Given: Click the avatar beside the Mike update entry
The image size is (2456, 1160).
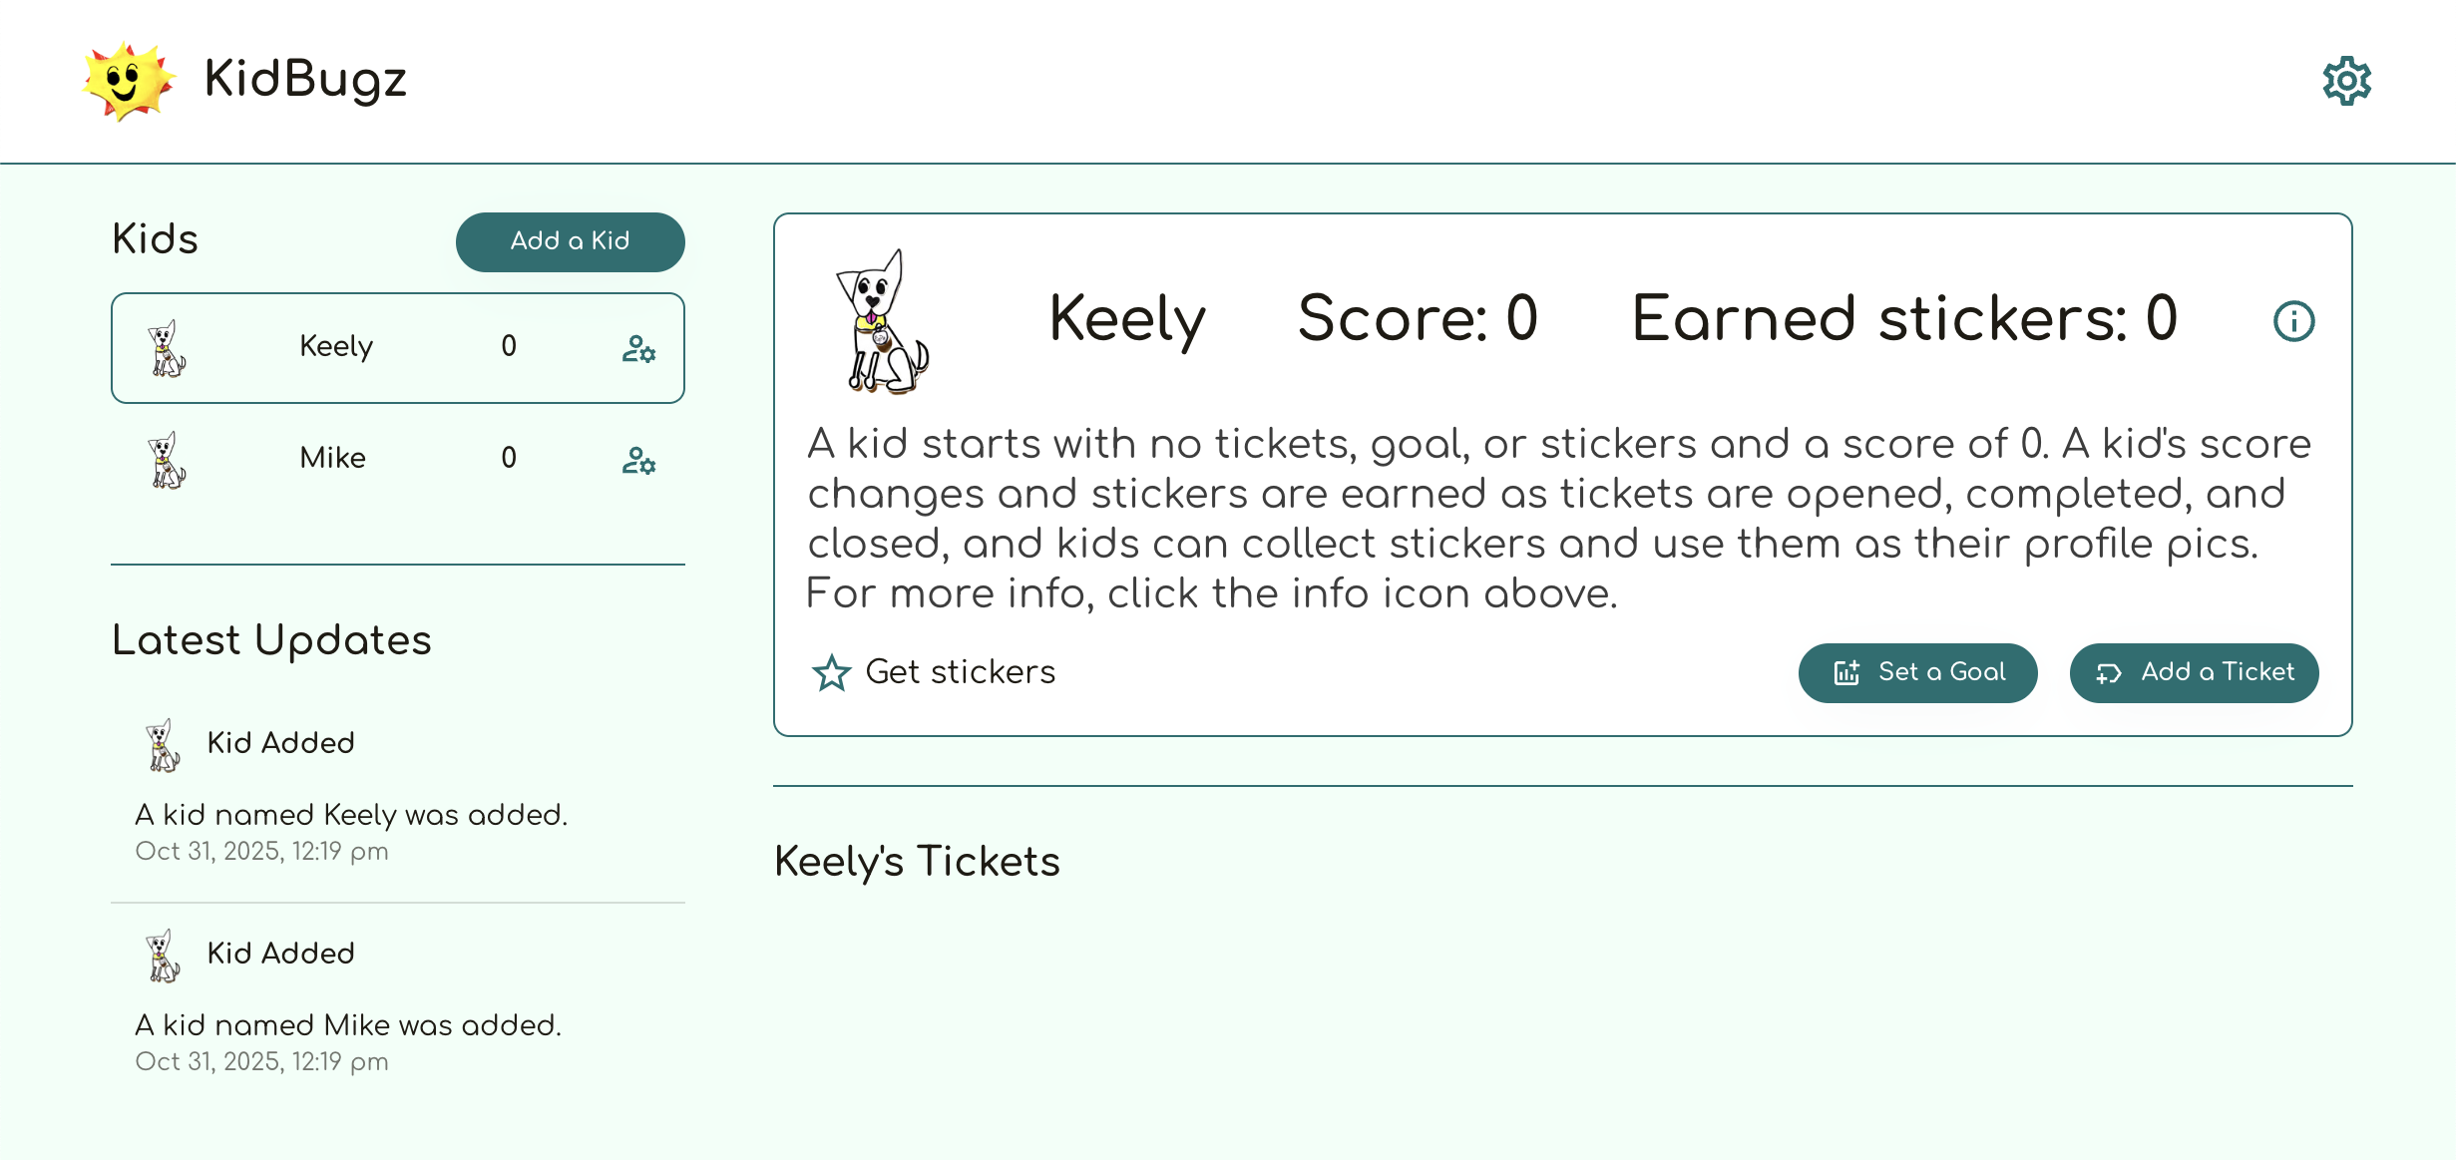Looking at the screenshot, I should point(164,955).
